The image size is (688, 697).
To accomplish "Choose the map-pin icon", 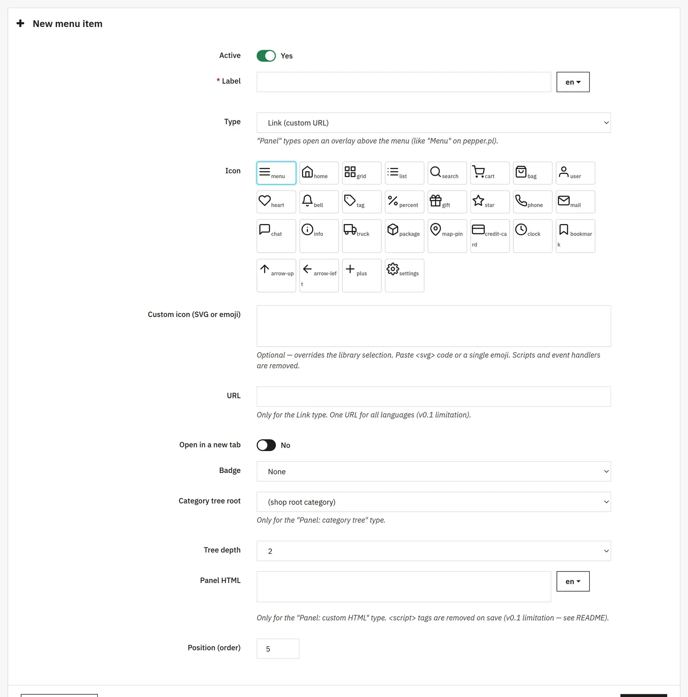I will [447, 236].
